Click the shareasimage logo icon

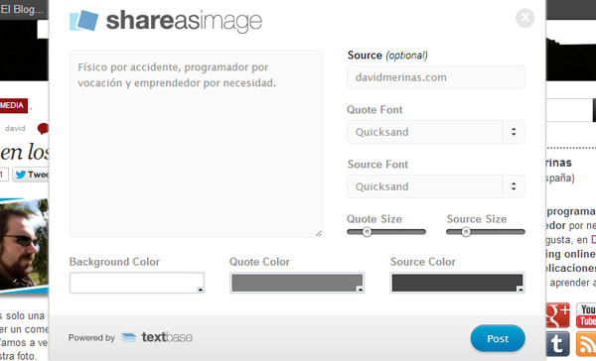tap(83, 21)
